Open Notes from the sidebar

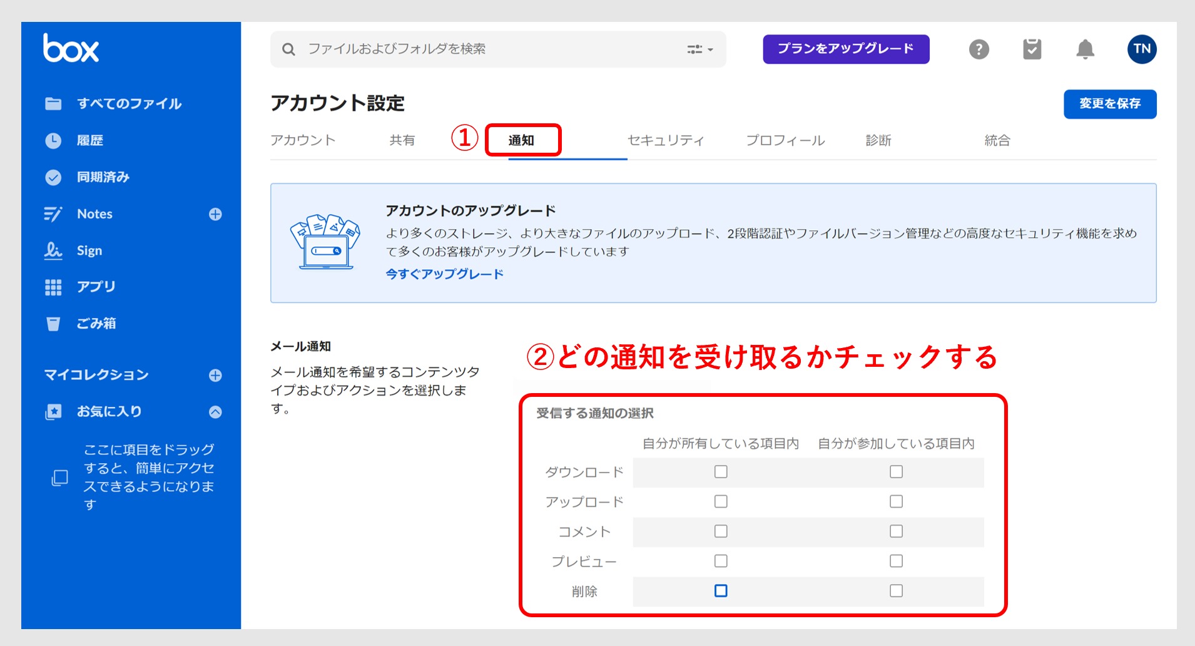pyautogui.click(x=94, y=214)
